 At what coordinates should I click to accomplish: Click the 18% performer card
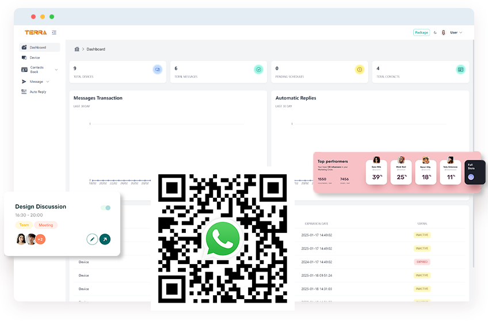425,171
